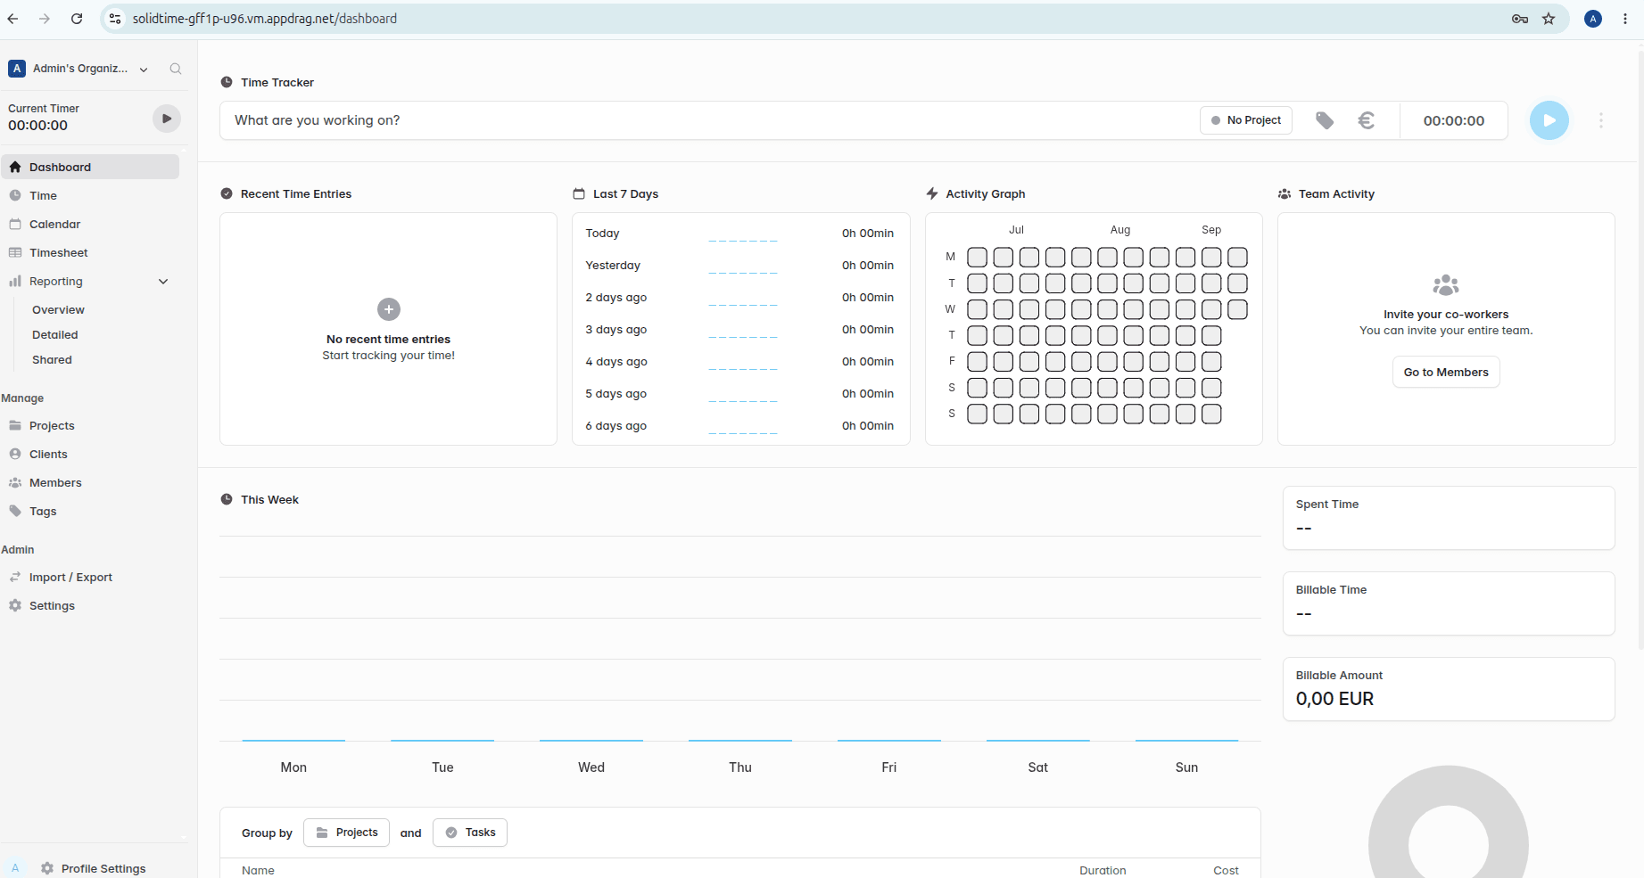Select the No Project dropdown

[1245, 120]
